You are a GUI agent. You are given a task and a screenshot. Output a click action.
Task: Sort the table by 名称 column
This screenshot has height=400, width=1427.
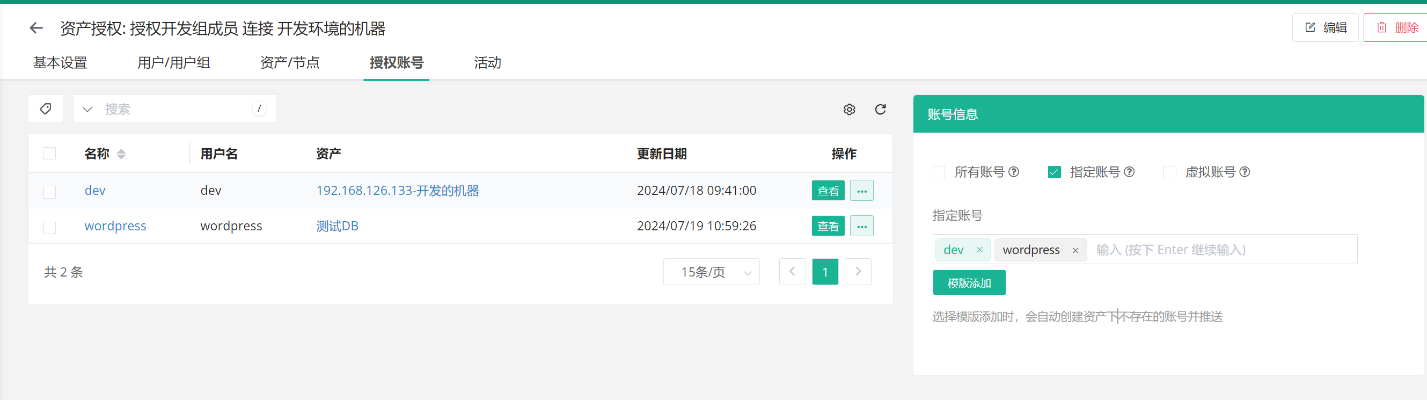[x=121, y=154]
